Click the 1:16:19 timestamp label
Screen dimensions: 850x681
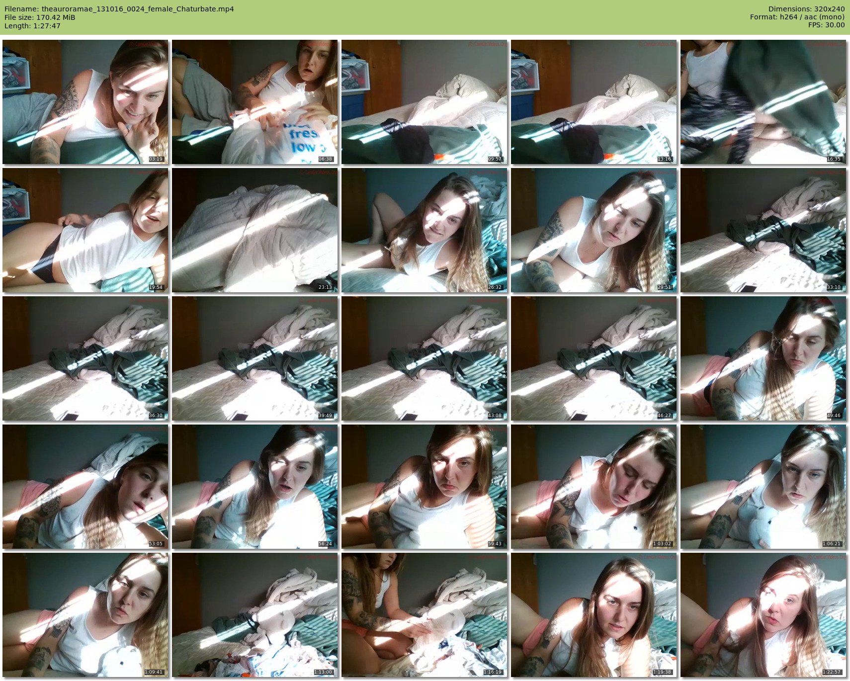492,672
